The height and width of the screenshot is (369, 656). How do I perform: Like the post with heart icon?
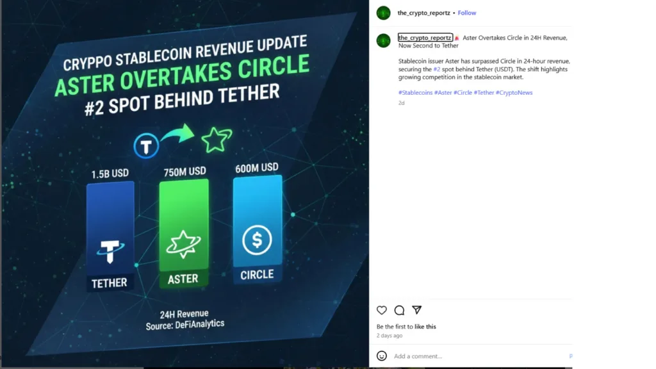pyautogui.click(x=382, y=310)
